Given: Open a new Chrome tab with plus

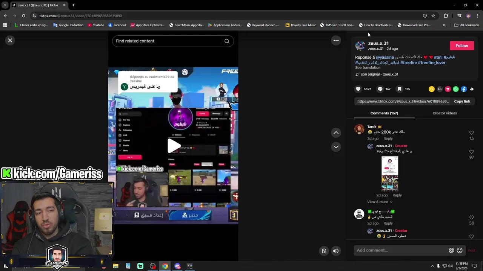Looking at the screenshot, I should click(73, 5).
